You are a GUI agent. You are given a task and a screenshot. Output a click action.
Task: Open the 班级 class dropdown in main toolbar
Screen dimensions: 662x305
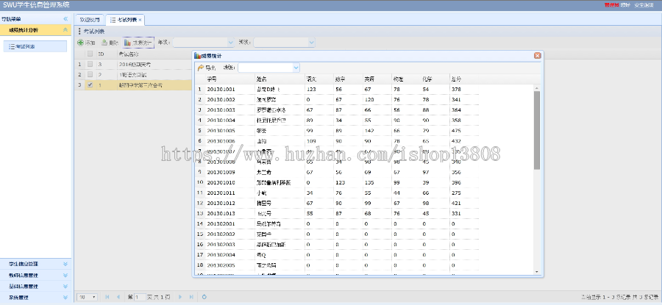coord(312,42)
